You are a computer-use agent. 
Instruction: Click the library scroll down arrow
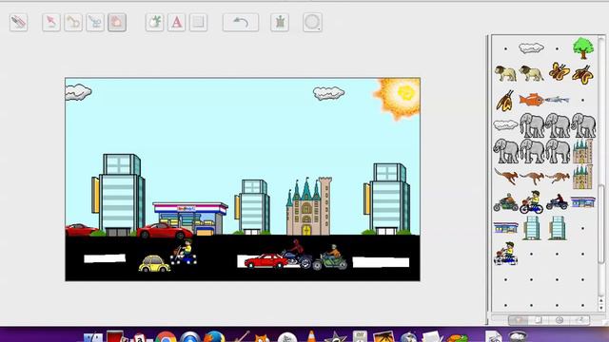[x=601, y=307]
